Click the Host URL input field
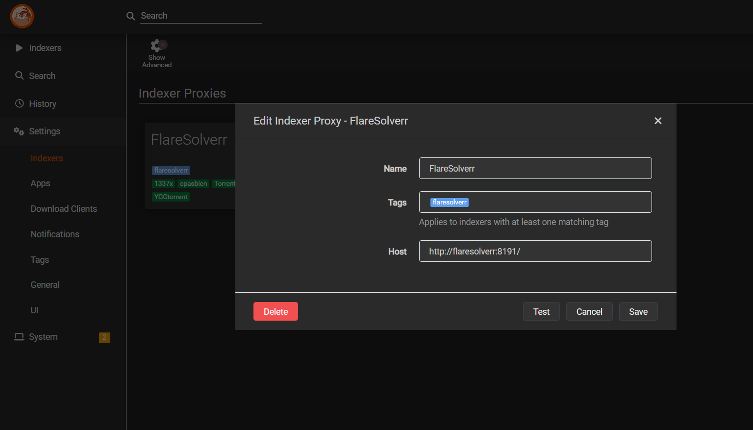Viewport: 753px width, 430px height. (535, 252)
